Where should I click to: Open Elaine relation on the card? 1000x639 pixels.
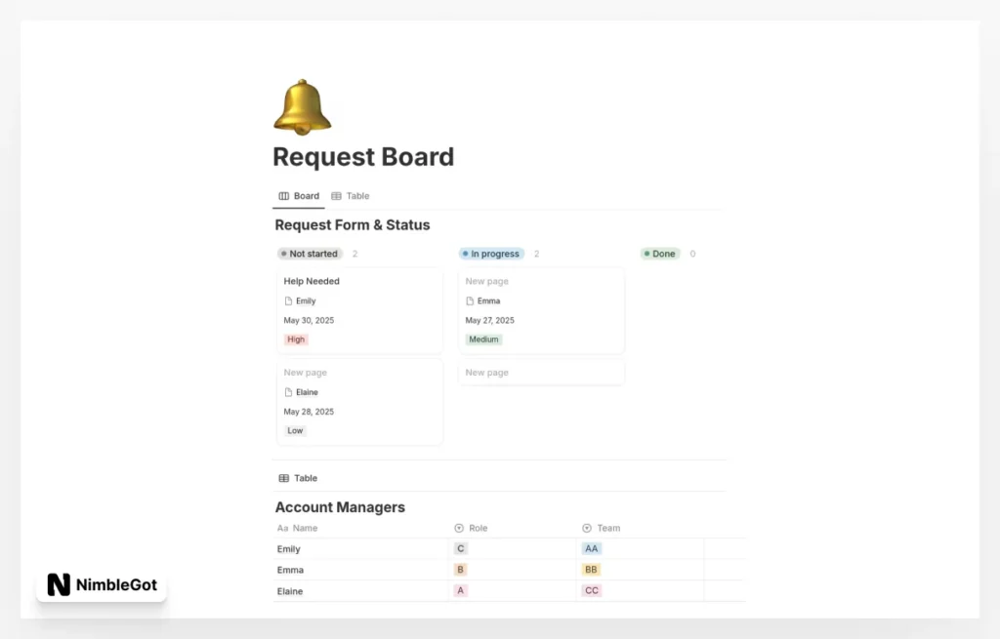(x=307, y=392)
